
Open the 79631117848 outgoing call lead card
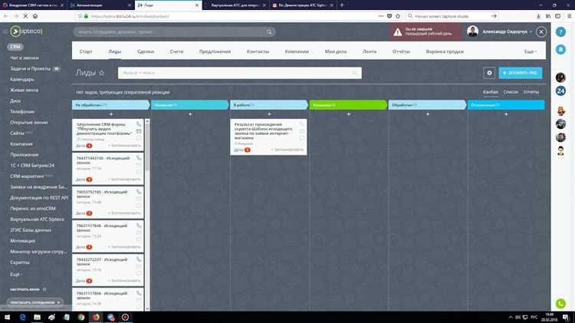tap(108, 236)
